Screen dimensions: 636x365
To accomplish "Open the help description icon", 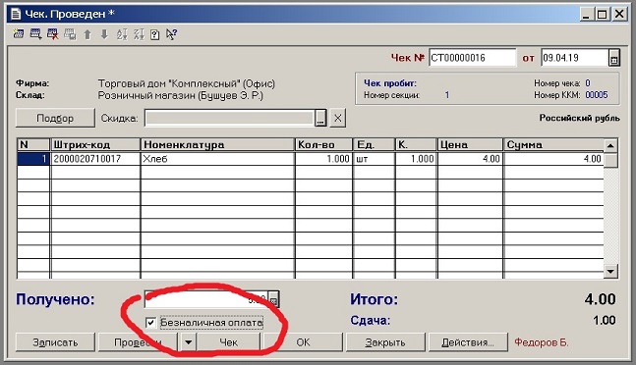I will tap(155, 34).
